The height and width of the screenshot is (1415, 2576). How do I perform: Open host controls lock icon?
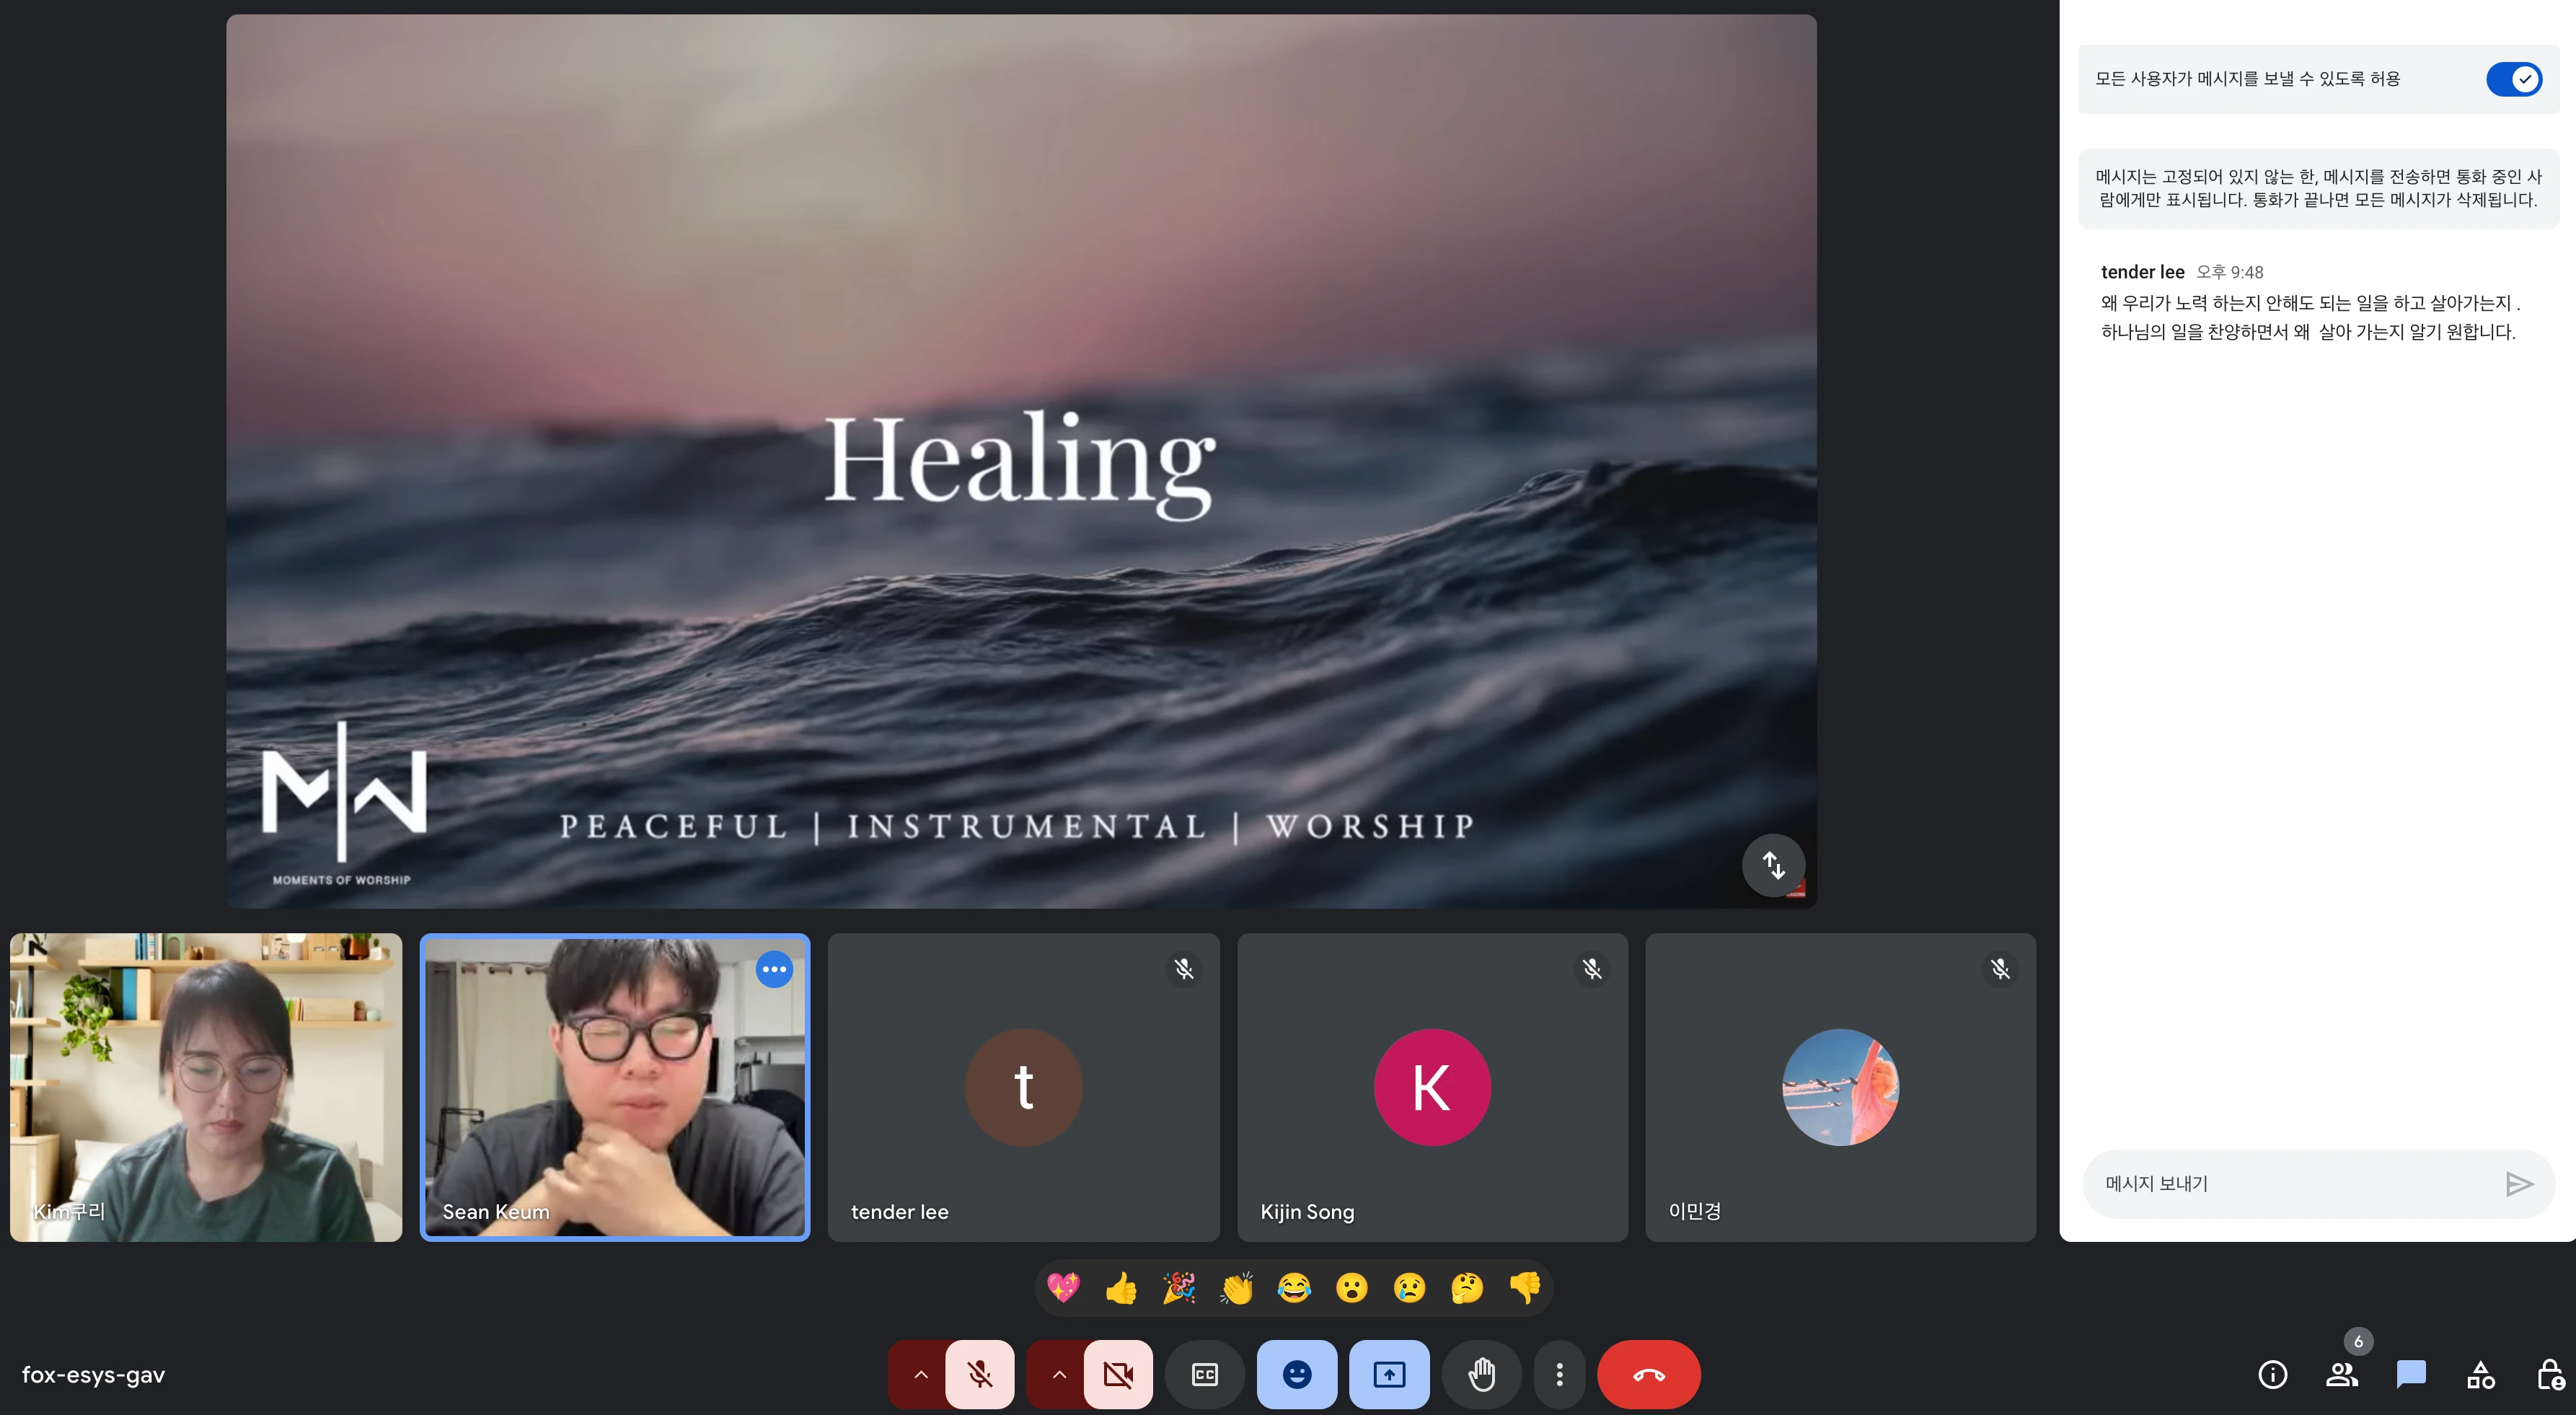(2550, 1374)
